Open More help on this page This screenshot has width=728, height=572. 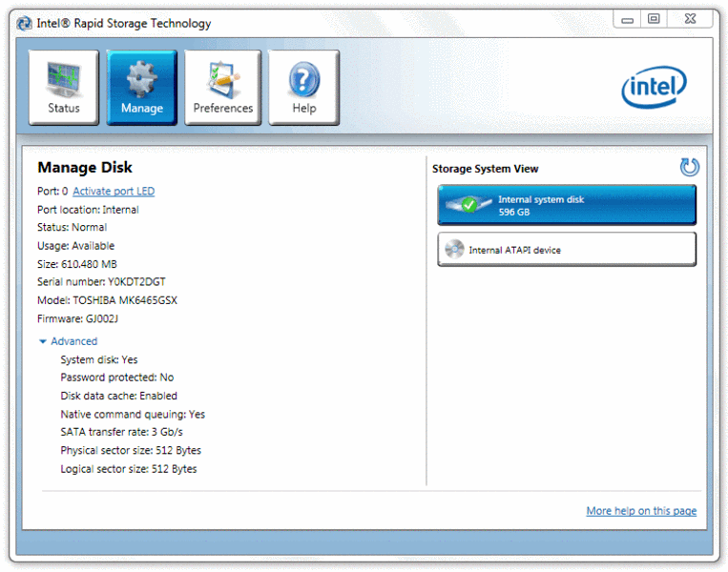(x=641, y=511)
